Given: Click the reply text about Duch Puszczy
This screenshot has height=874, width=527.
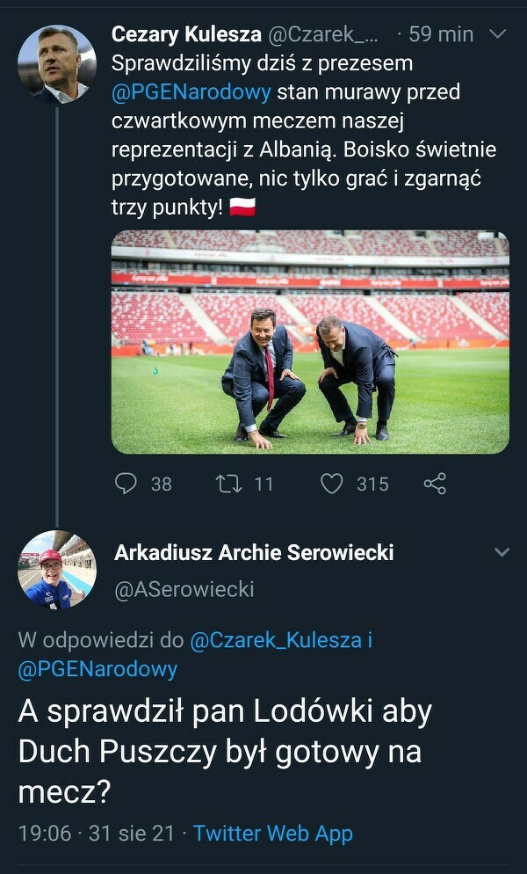Looking at the screenshot, I should click(225, 752).
